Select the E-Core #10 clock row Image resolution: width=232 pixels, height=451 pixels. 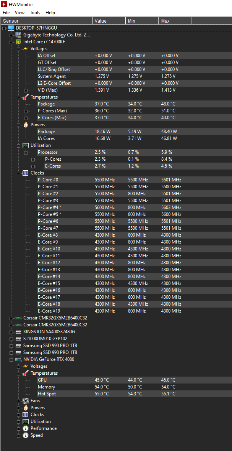134,249
